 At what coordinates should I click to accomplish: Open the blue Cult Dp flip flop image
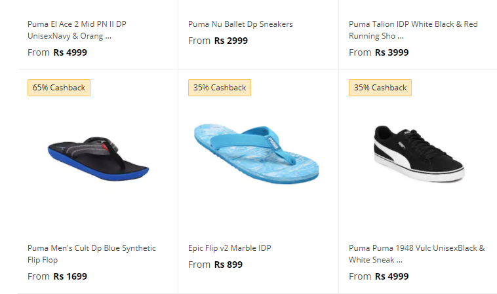[x=98, y=158]
